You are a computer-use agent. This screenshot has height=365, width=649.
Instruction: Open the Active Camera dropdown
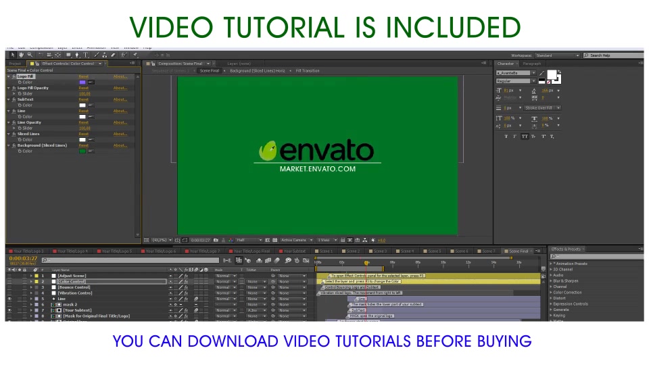point(297,240)
